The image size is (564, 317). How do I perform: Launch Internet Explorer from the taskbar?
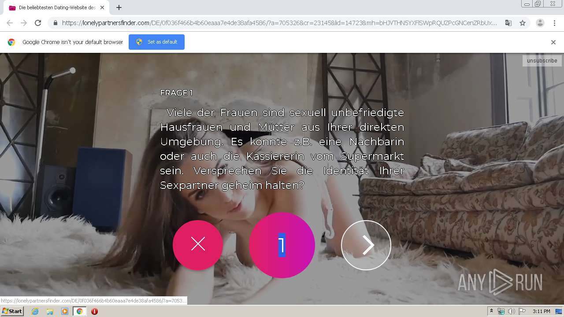pos(35,311)
